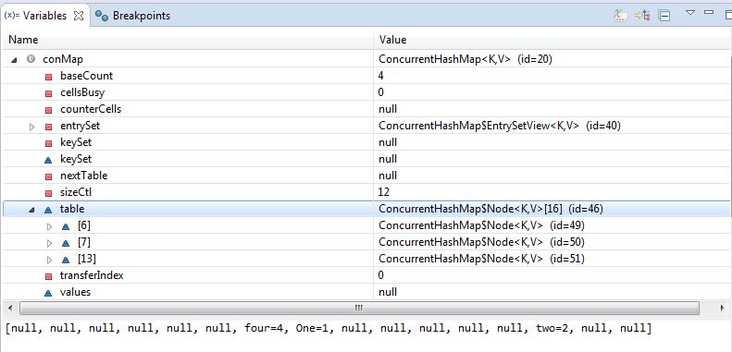Click the Value column header
Image resolution: width=732 pixels, height=352 pixels.
pos(552,40)
